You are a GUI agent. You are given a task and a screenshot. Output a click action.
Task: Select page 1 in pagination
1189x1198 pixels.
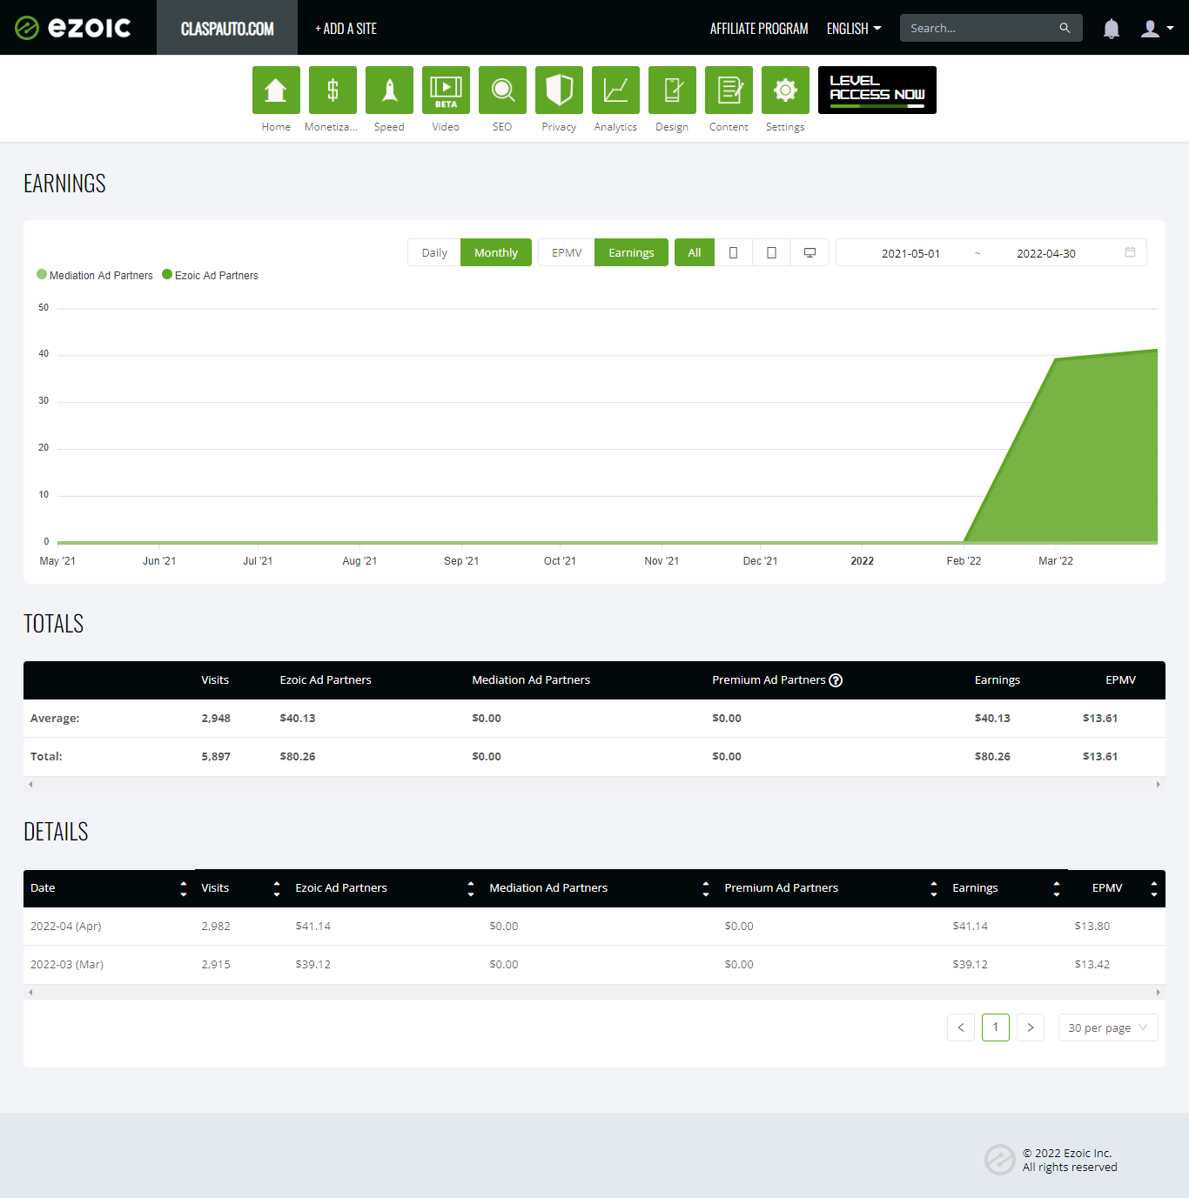coord(996,1027)
